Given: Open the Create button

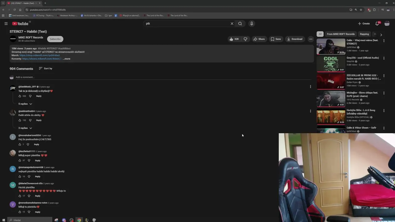Looking at the screenshot, I should click(x=364, y=23).
